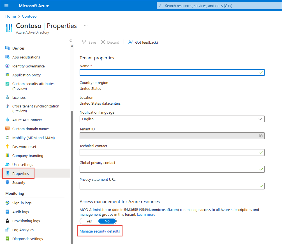Viewport: 282px width, 244px height.
Task: Click the Mobility (MDM and MAM) icon
Action: click(7, 138)
